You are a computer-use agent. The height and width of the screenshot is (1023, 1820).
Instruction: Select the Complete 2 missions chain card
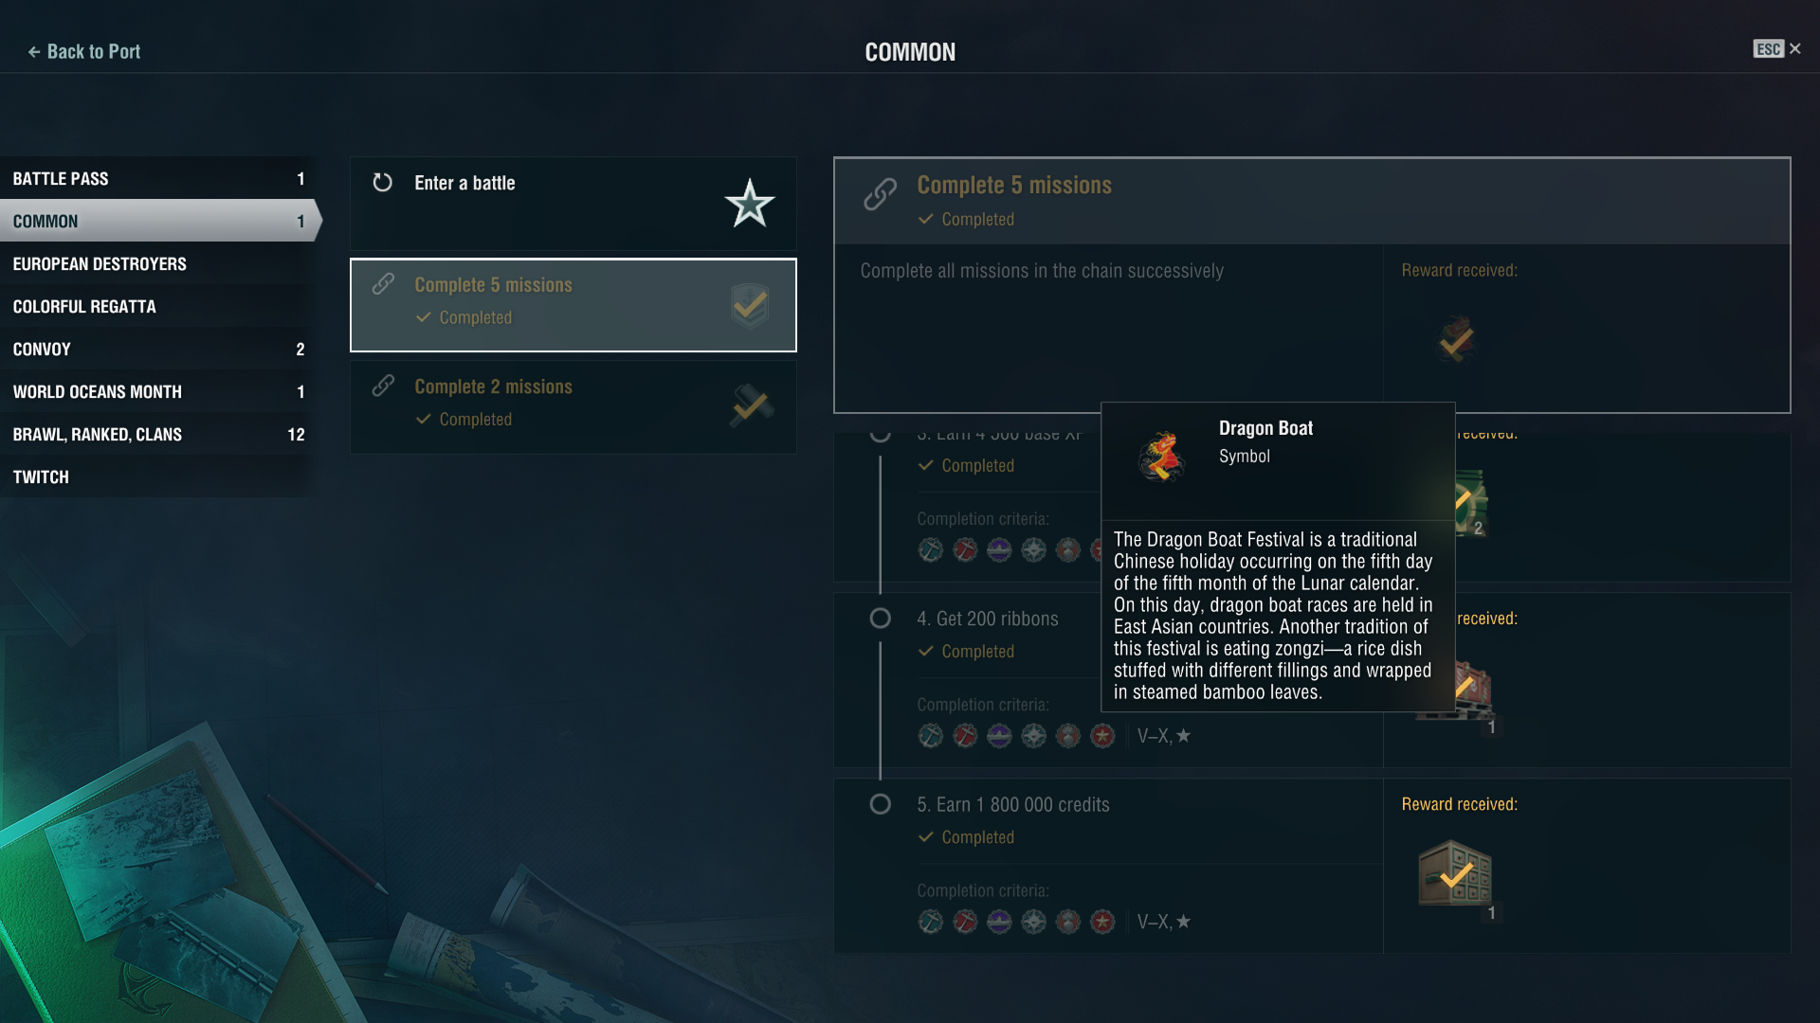point(573,407)
